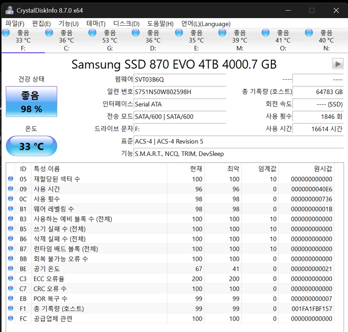Click the 회전 속도 (SSD) value
348x332 pixels.
[318, 104]
